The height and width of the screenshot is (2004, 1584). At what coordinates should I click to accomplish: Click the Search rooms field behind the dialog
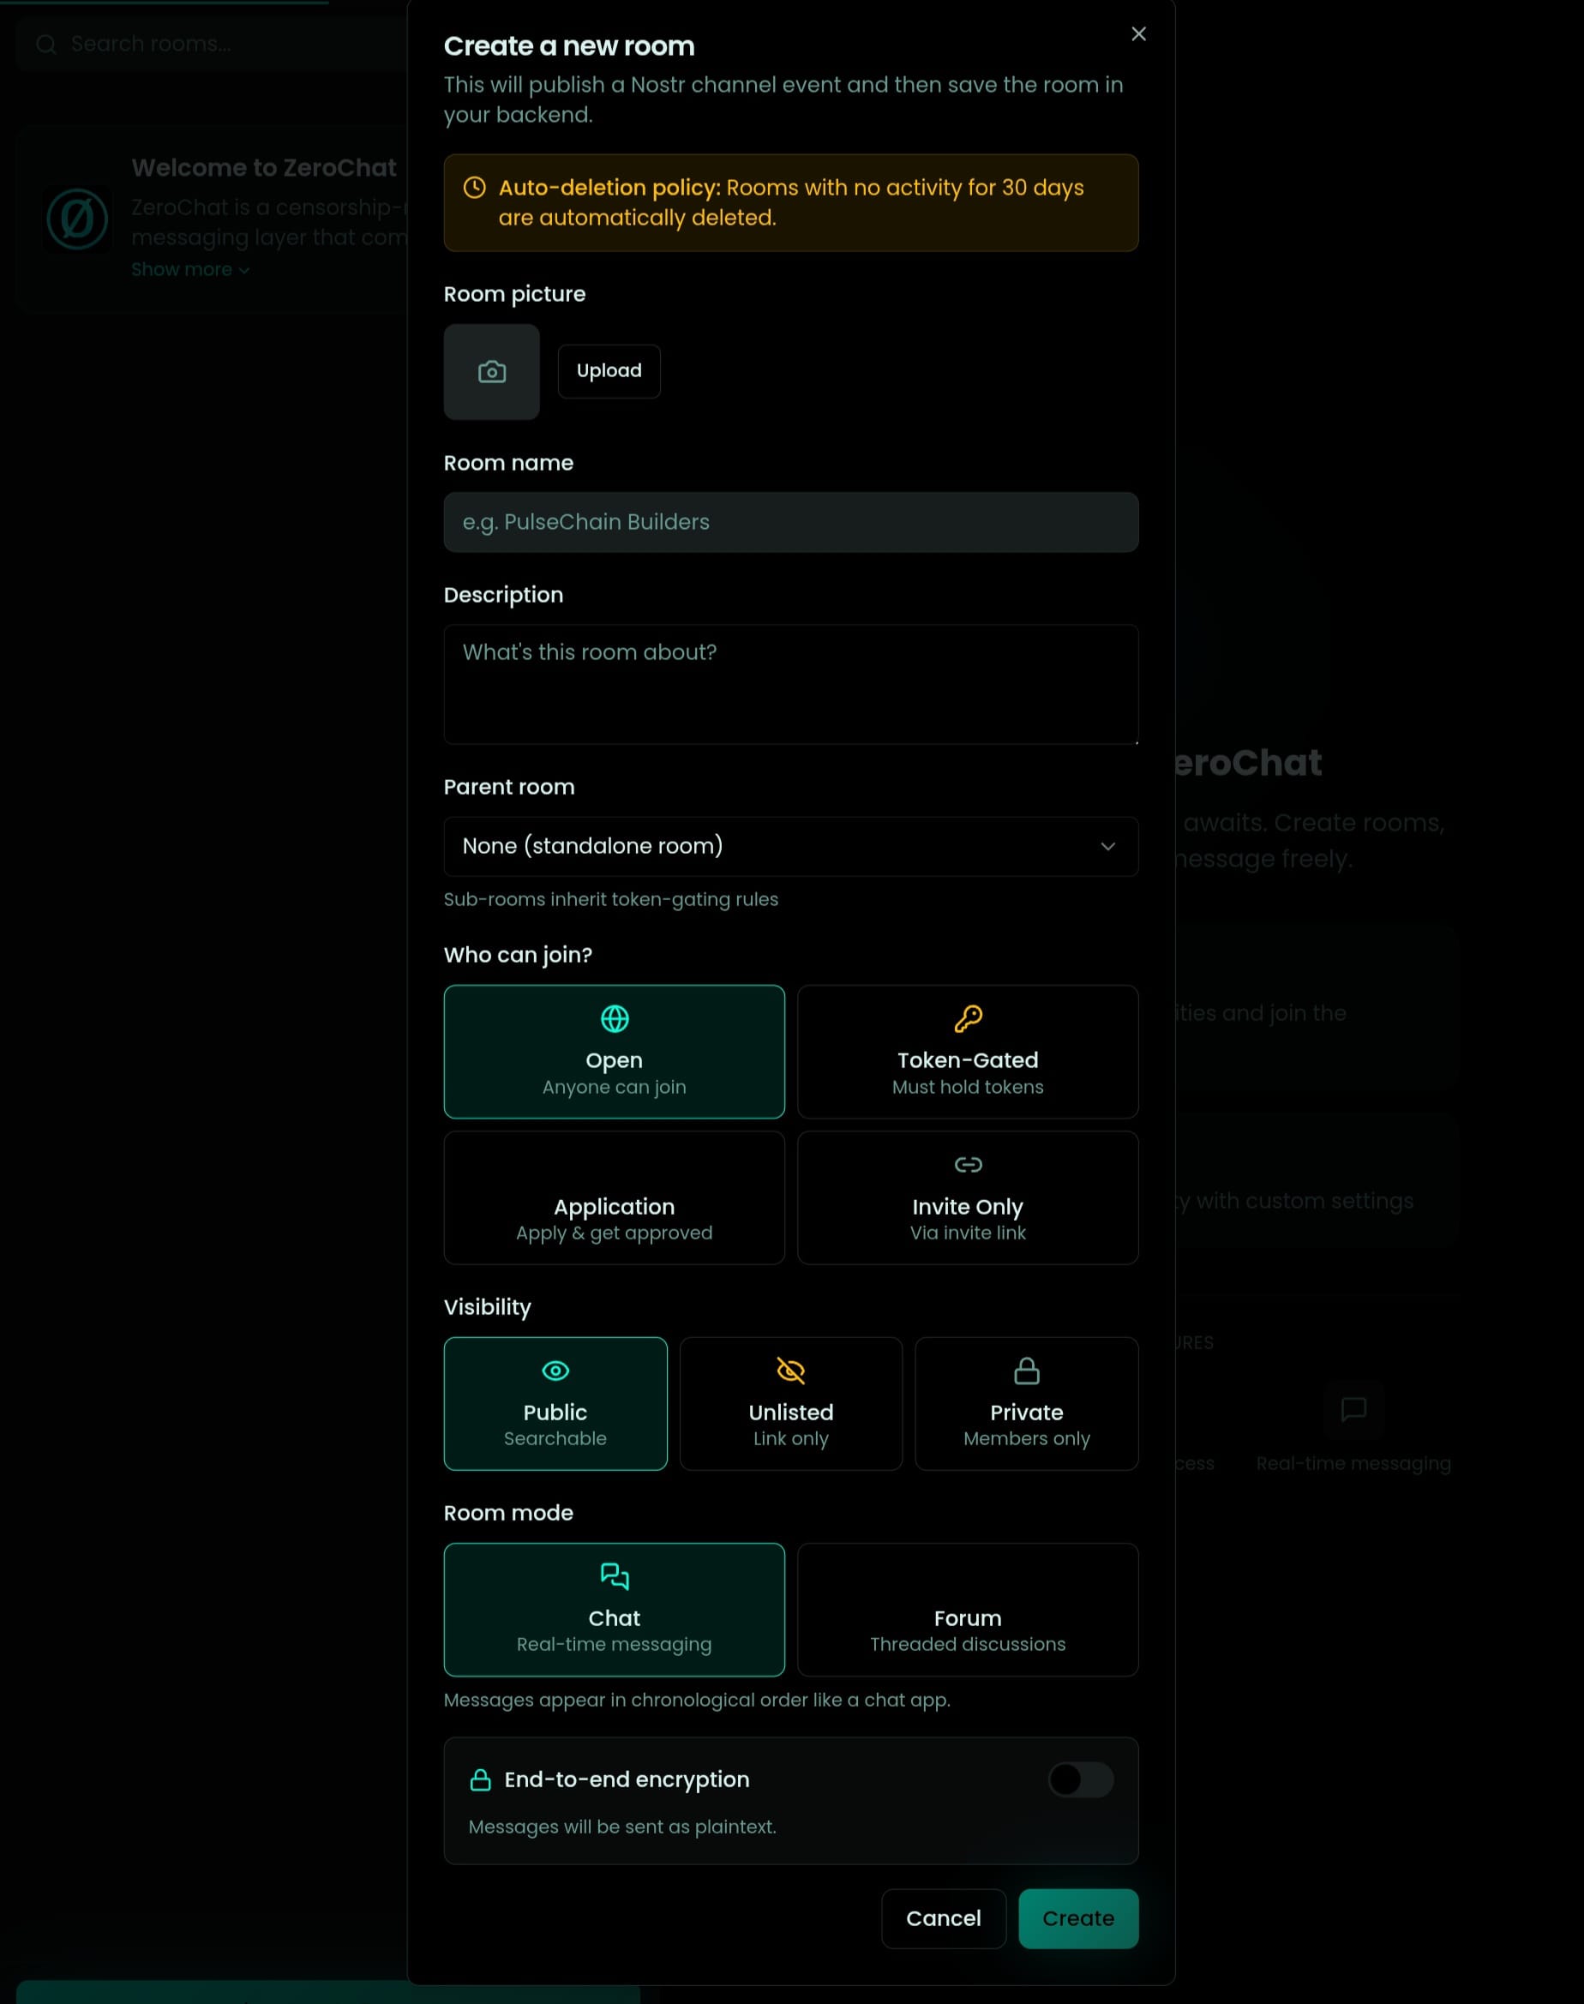click(212, 44)
